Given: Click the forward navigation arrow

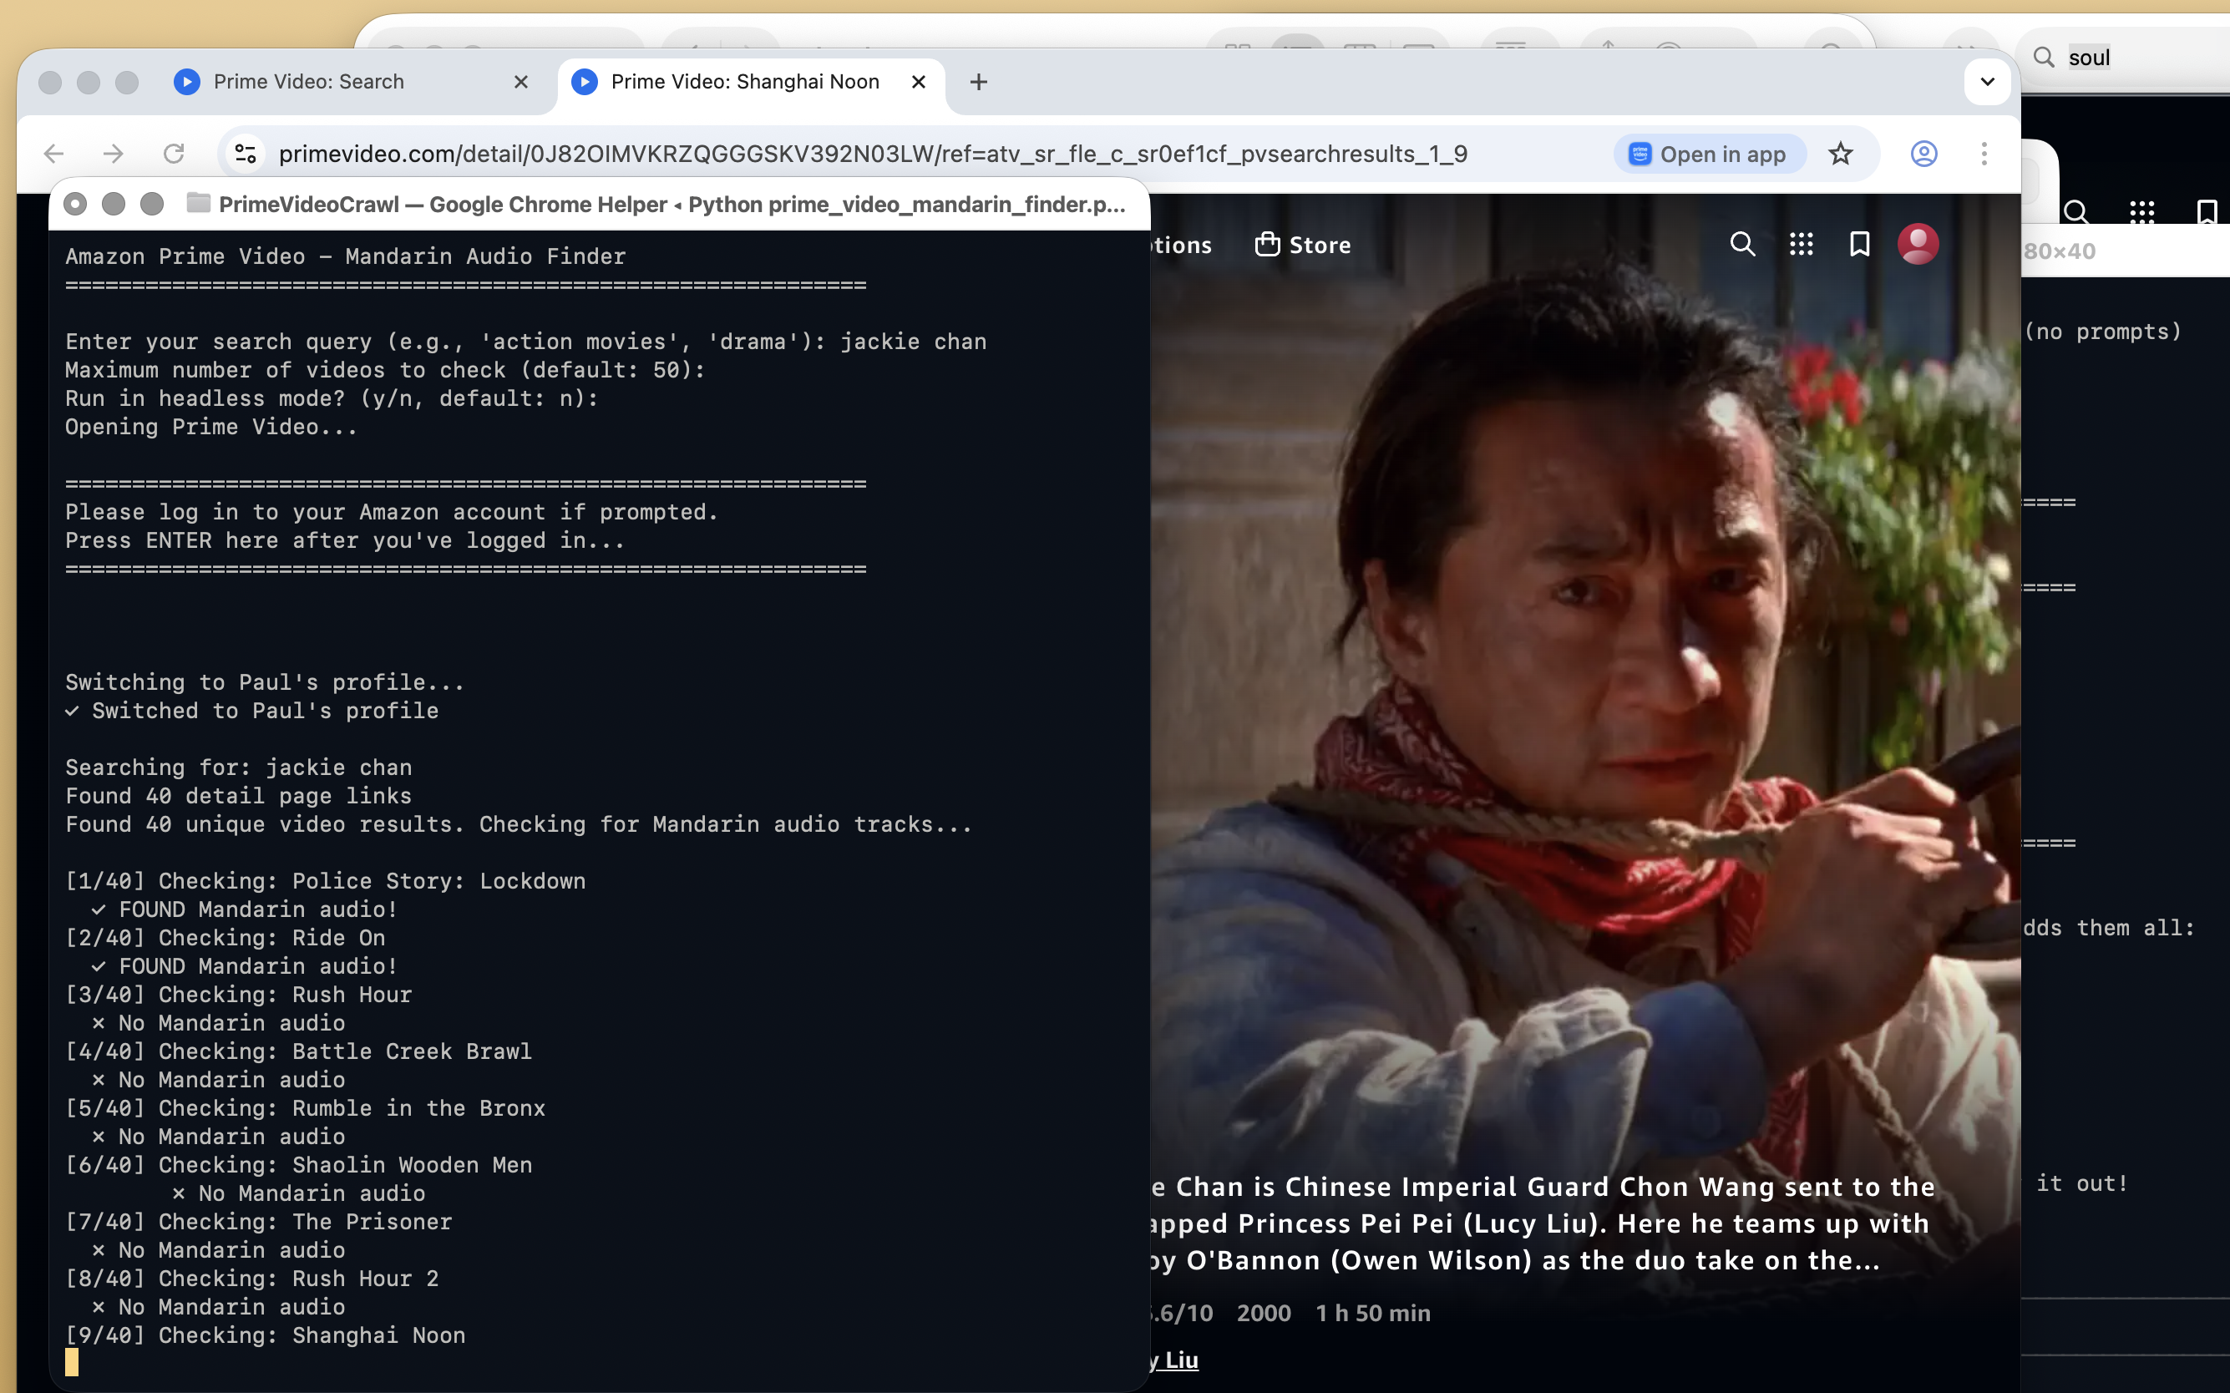Looking at the screenshot, I should [x=113, y=153].
